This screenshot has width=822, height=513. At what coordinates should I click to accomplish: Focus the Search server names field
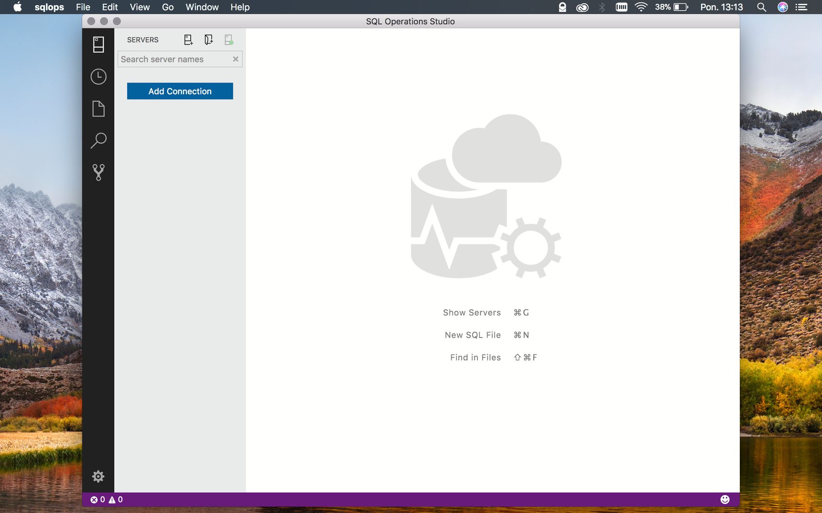[x=180, y=59]
